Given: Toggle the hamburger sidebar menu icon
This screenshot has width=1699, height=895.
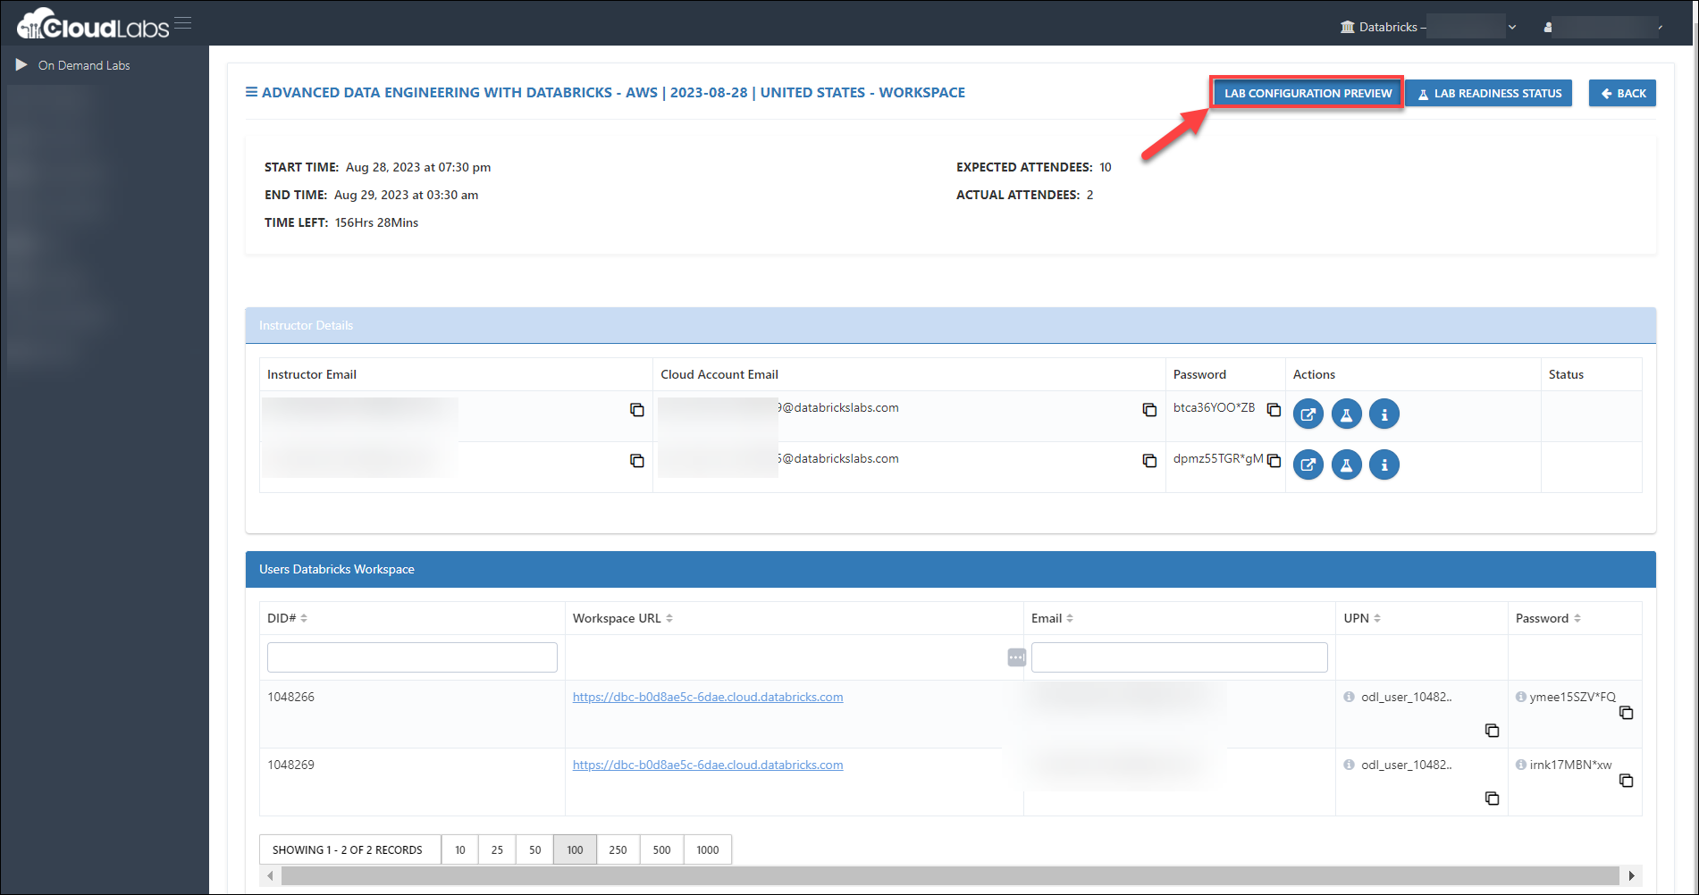Looking at the screenshot, I should tap(183, 23).
